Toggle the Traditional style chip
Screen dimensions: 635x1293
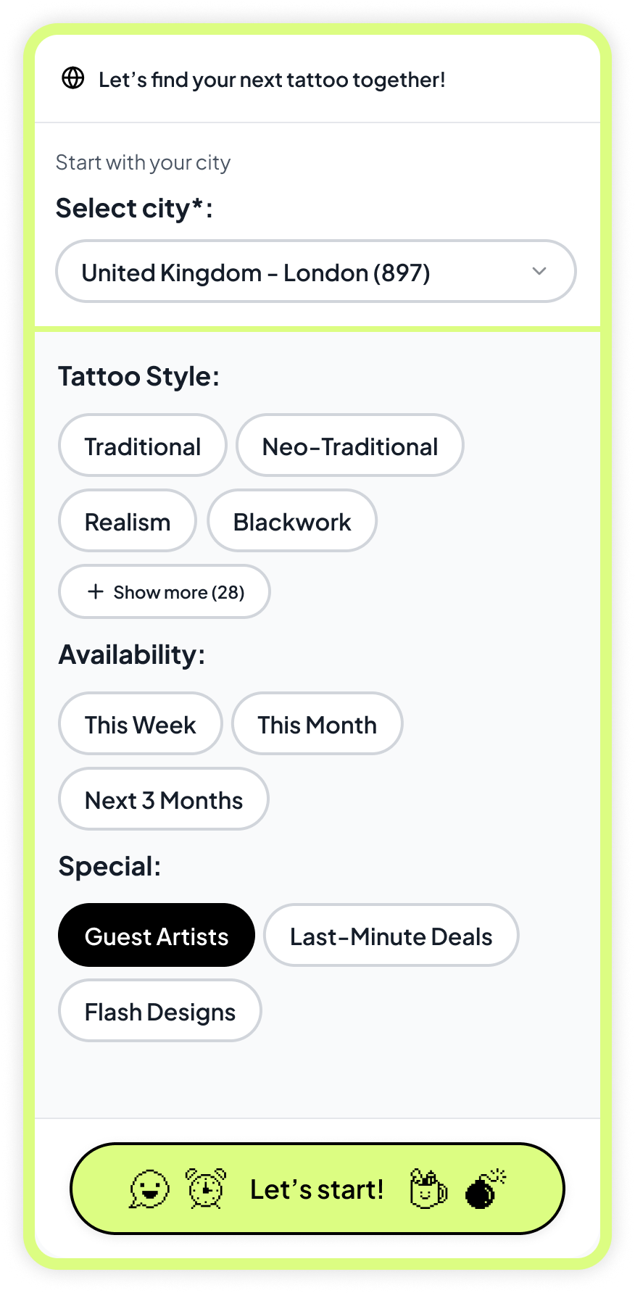pos(143,446)
